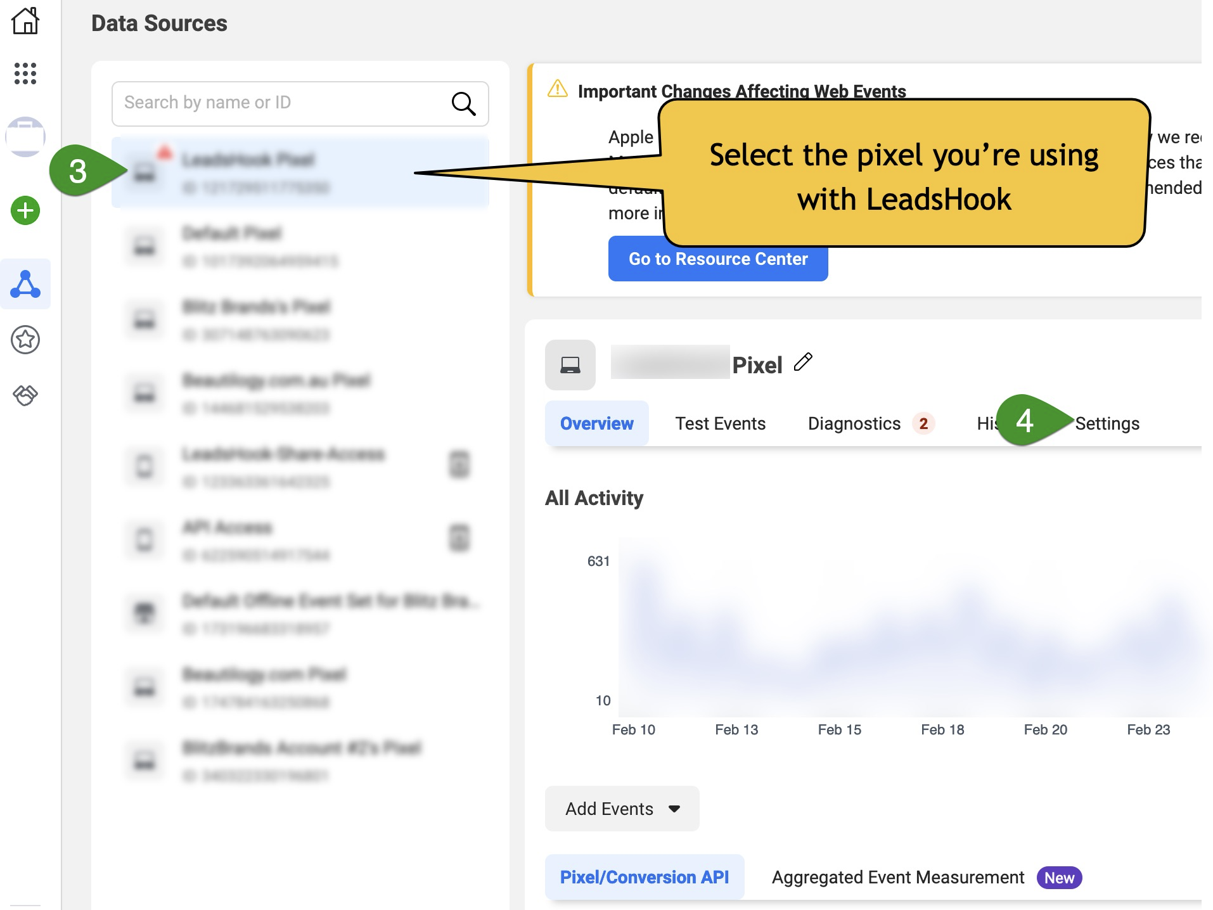Image resolution: width=1213 pixels, height=910 pixels.
Task: Open Partner Integrations handshake icon
Action: (25, 395)
